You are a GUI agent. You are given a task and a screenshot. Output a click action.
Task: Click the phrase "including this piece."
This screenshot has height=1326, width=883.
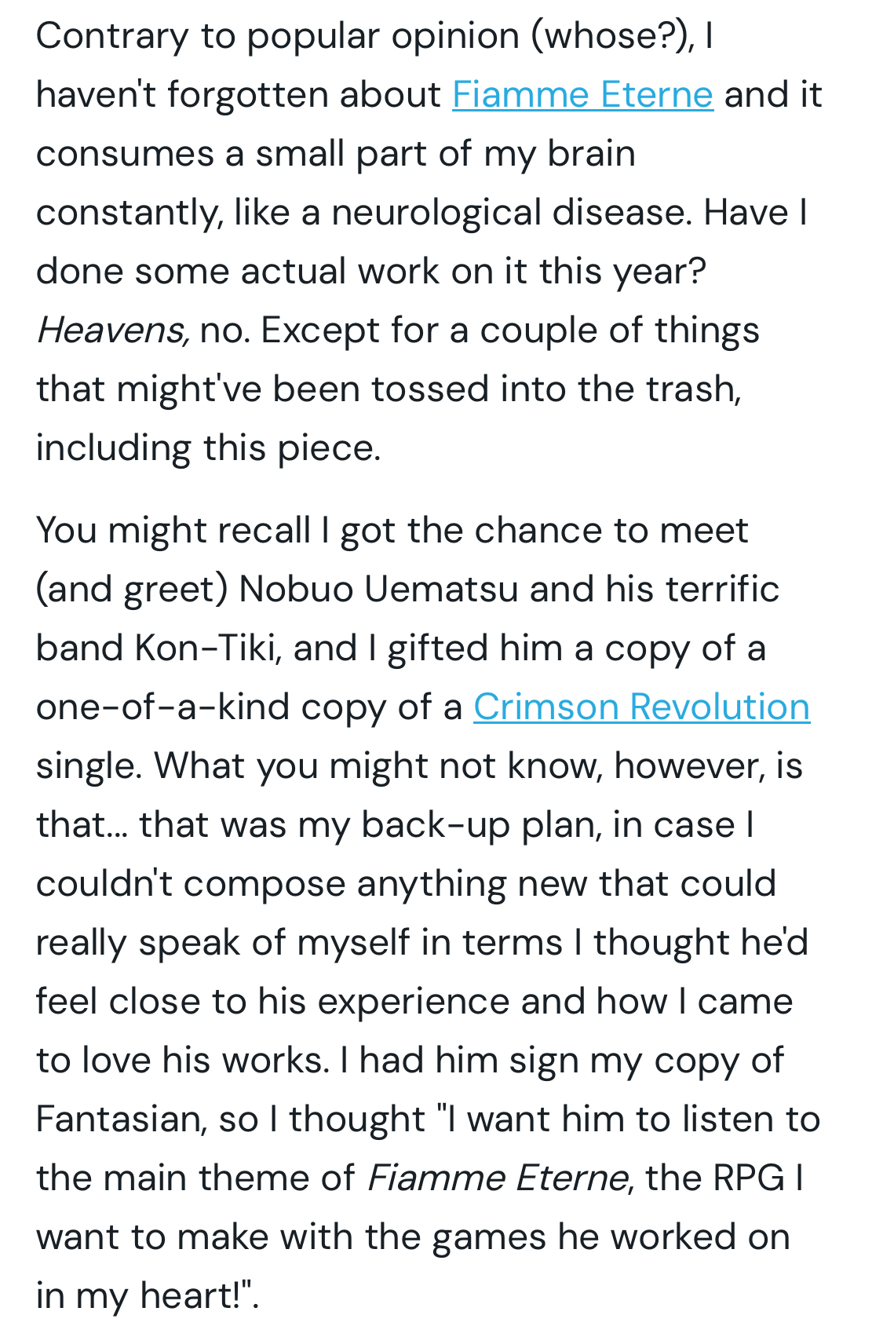[208, 448]
